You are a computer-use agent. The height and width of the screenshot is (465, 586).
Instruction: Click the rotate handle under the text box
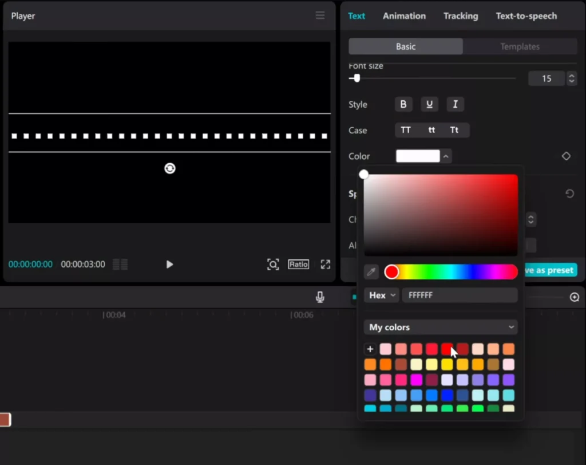[169, 168]
